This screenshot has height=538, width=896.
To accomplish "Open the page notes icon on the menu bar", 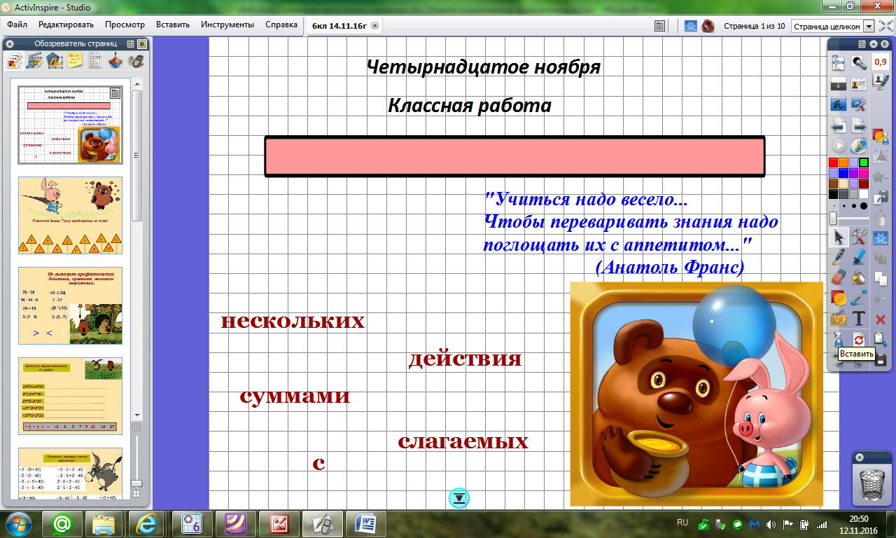I will coord(659,26).
